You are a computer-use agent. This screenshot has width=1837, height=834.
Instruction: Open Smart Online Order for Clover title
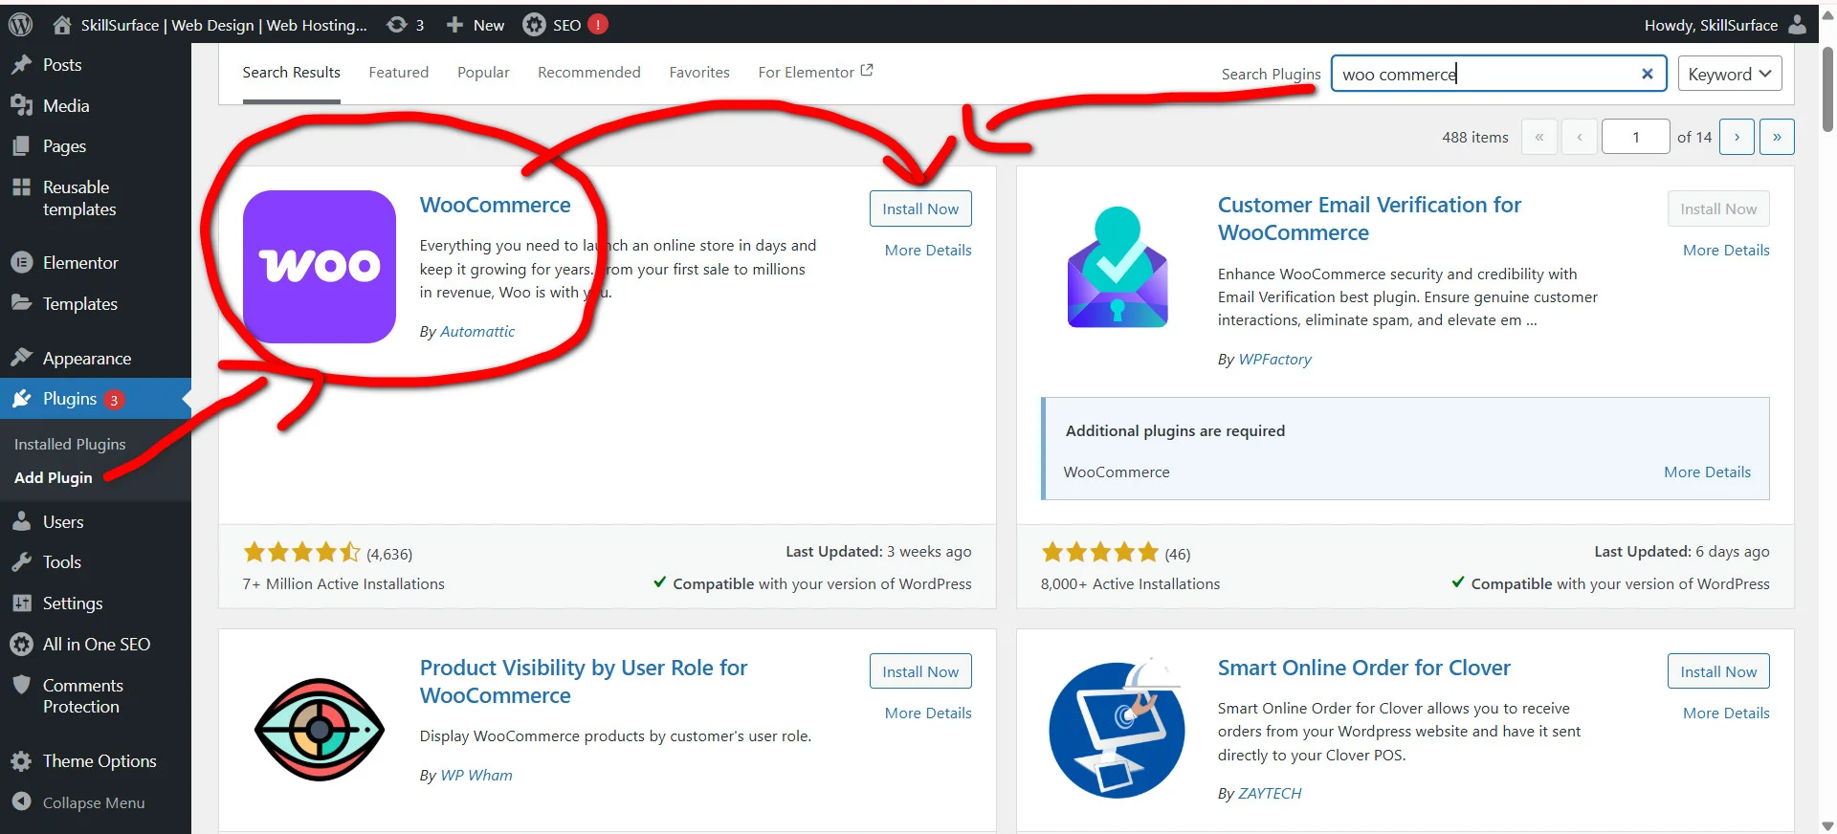(1363, 668)
